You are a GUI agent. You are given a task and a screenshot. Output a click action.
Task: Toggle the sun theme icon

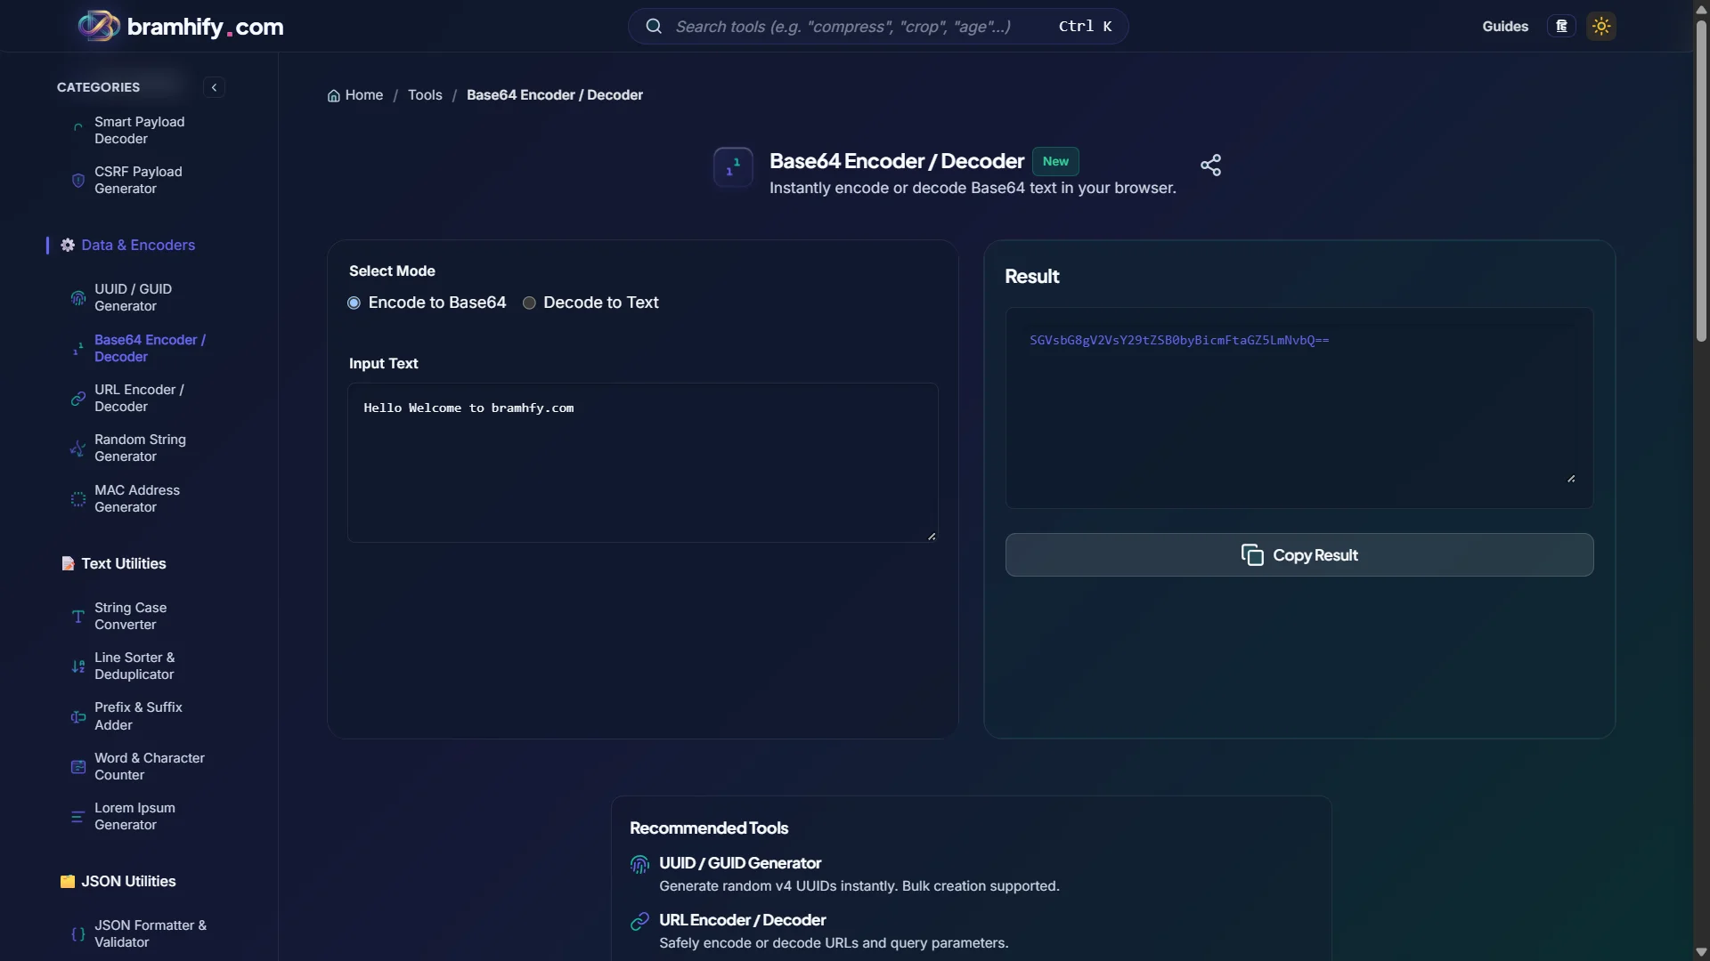tap(1601, 26)
